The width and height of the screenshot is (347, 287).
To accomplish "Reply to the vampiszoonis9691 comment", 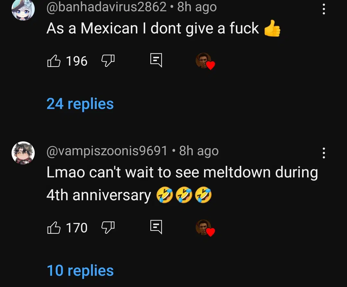I will click(x=156, y=227).
